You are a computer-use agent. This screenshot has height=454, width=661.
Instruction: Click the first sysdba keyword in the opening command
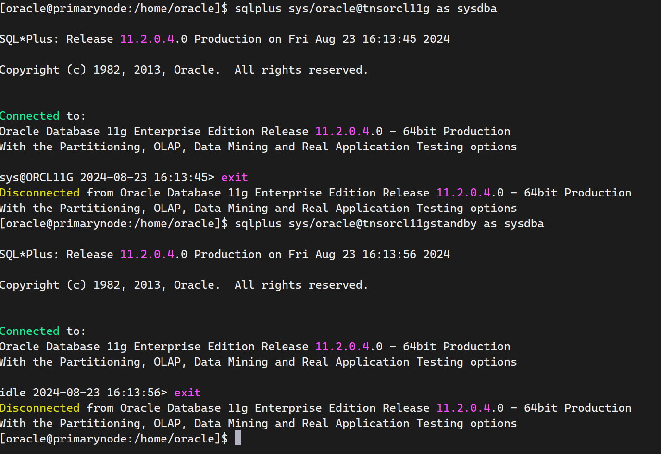coord(477,8)
